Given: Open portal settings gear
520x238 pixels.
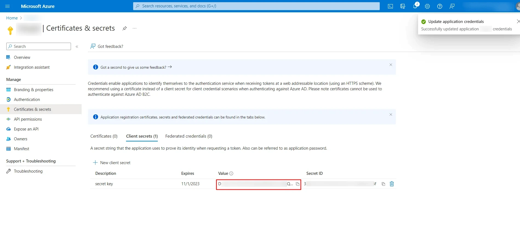Looking at the screenshot, I should pos(427,6).
